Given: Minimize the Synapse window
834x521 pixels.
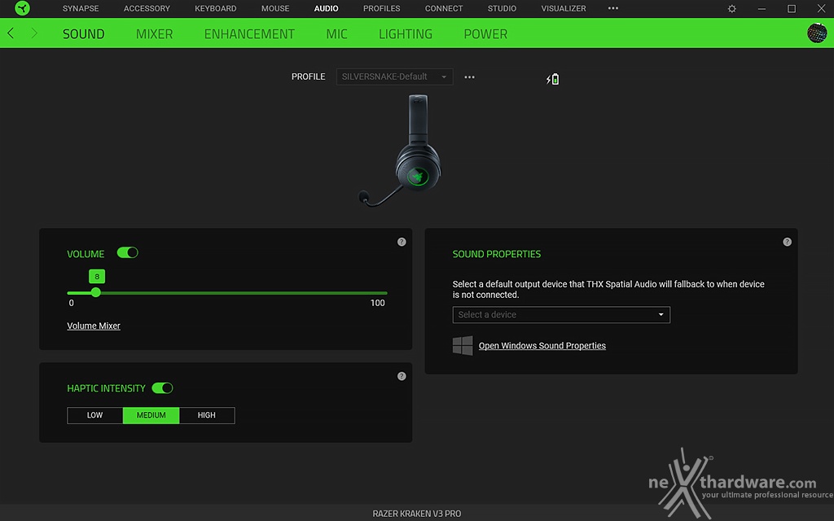Looking at the screenshot, I should pos(762,8).
